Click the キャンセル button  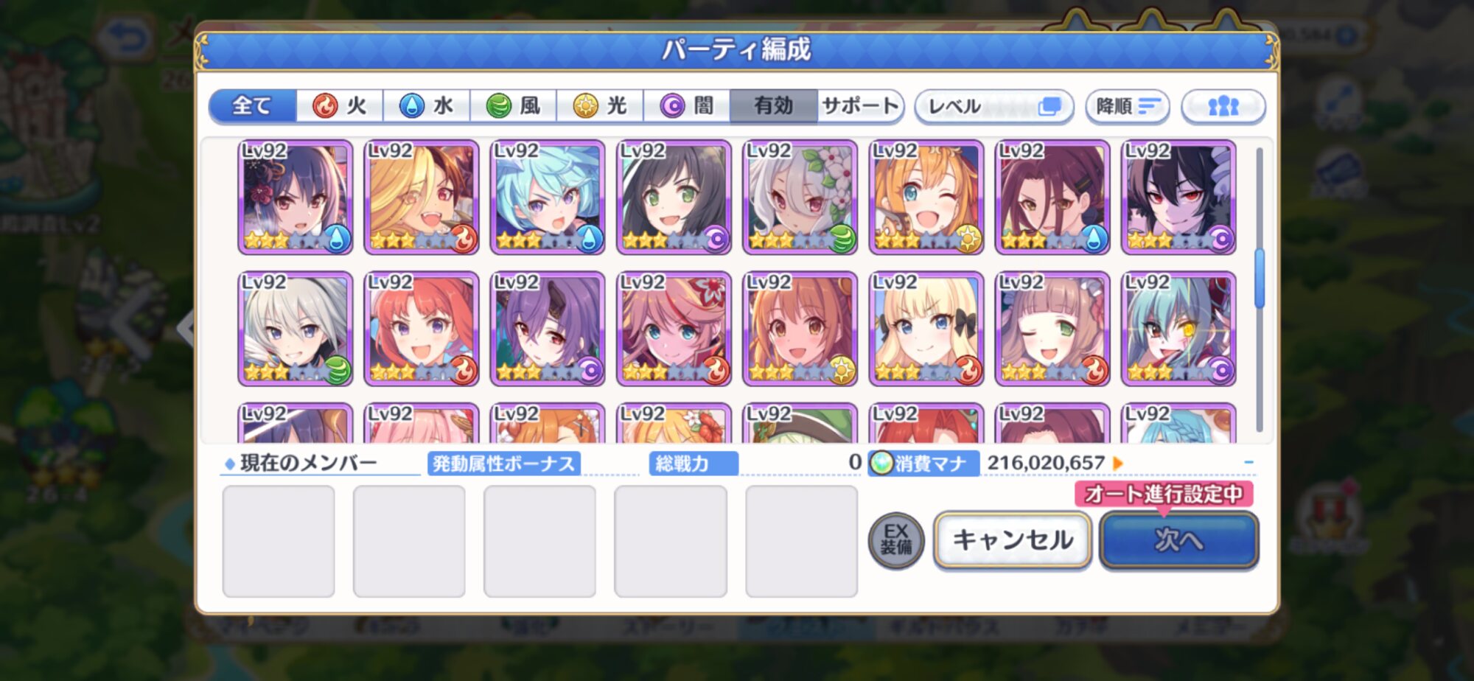[x=1013, y=540]
